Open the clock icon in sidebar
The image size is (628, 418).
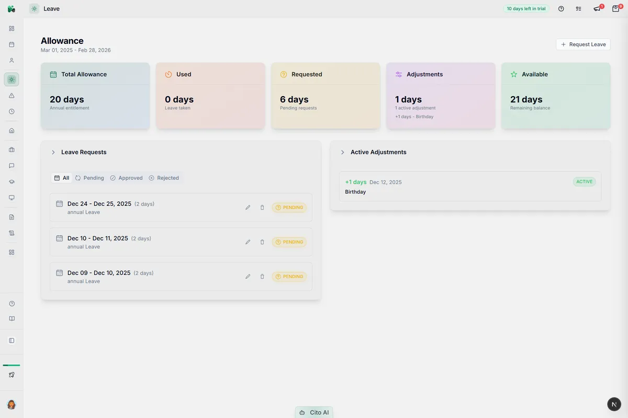coord(12,111)
